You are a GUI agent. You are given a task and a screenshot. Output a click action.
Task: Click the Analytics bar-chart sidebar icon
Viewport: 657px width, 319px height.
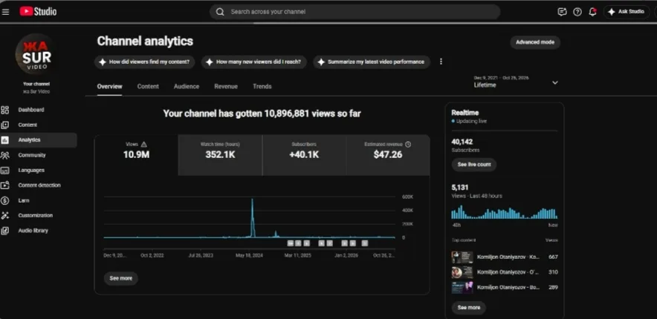[5, 140]
